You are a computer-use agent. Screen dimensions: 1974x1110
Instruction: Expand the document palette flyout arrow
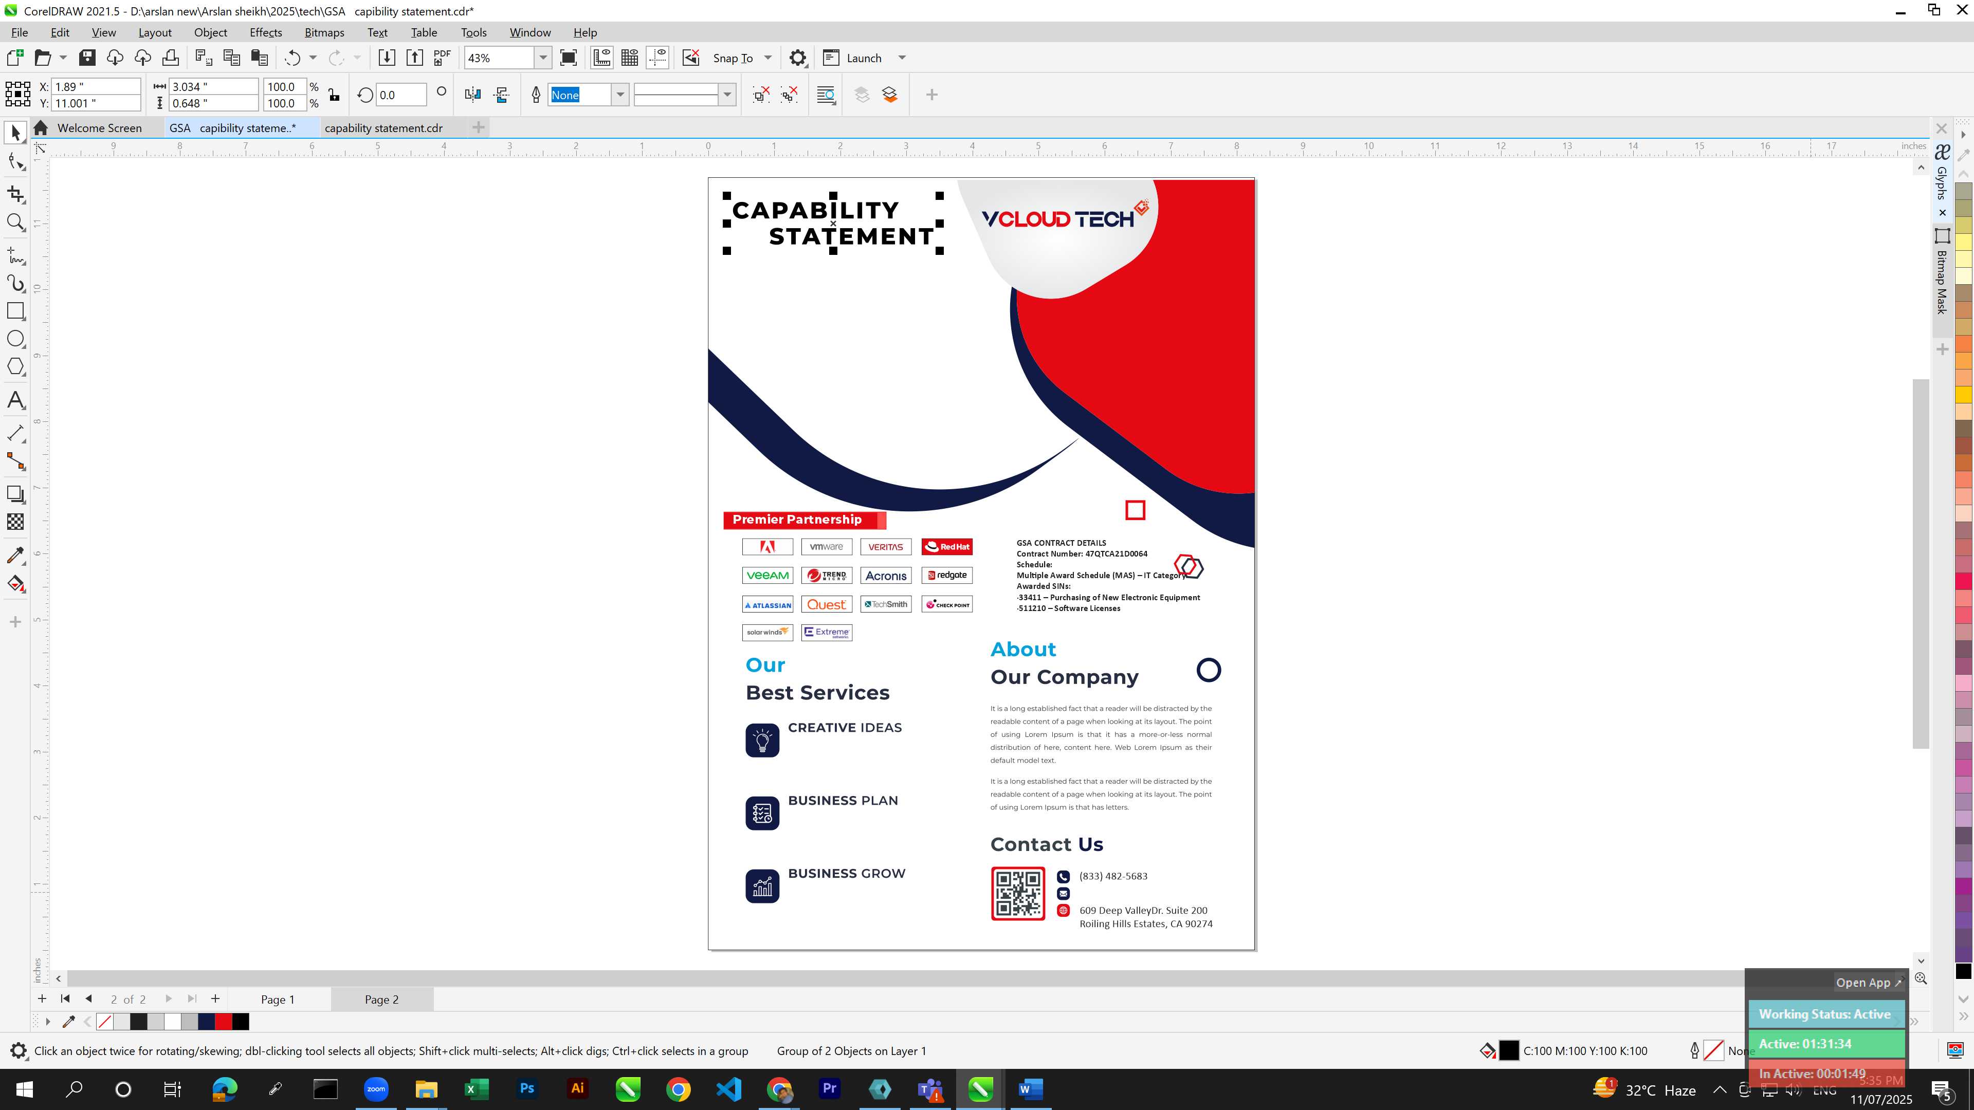(x=47, y=1021)
